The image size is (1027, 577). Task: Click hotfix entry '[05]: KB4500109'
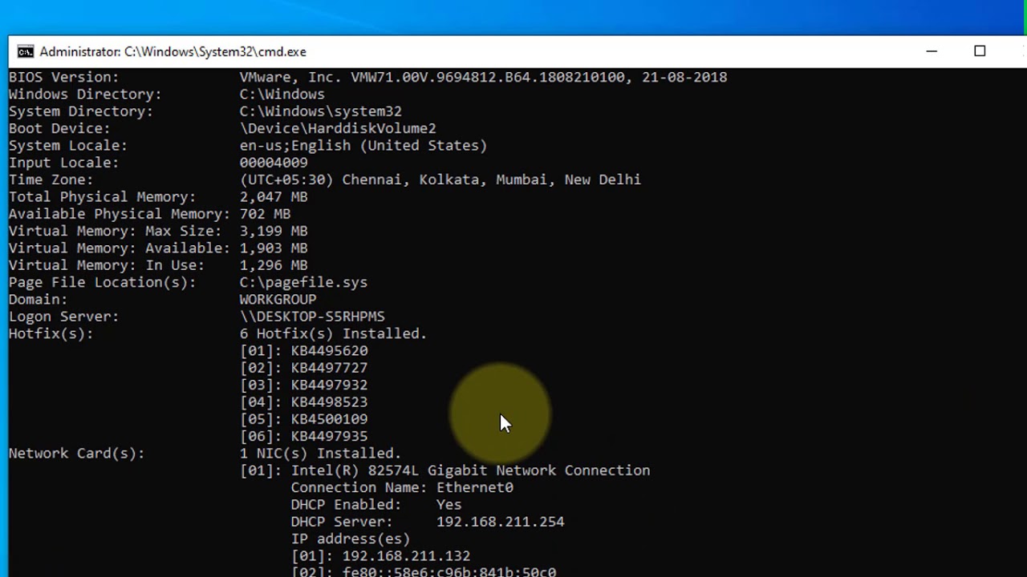303,419
